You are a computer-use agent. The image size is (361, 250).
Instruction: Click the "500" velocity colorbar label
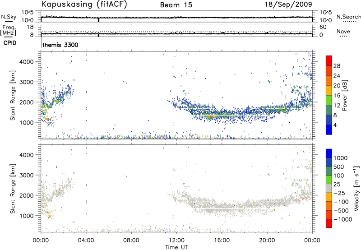(339, 167)
